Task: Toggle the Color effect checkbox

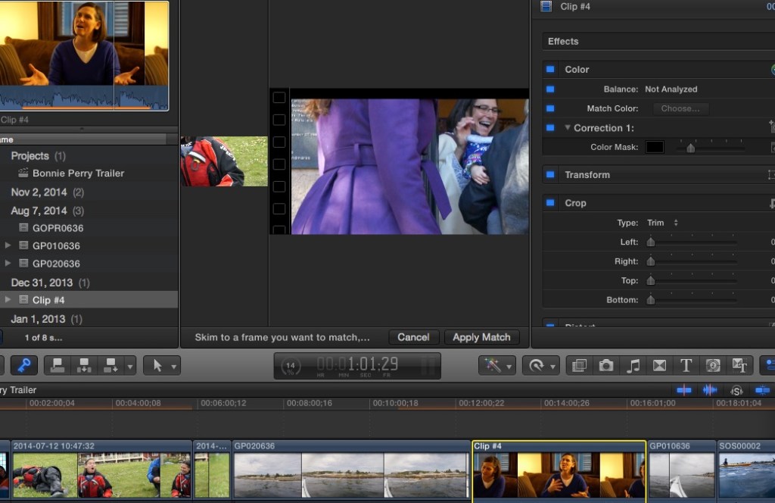Action: coord(550,70)
